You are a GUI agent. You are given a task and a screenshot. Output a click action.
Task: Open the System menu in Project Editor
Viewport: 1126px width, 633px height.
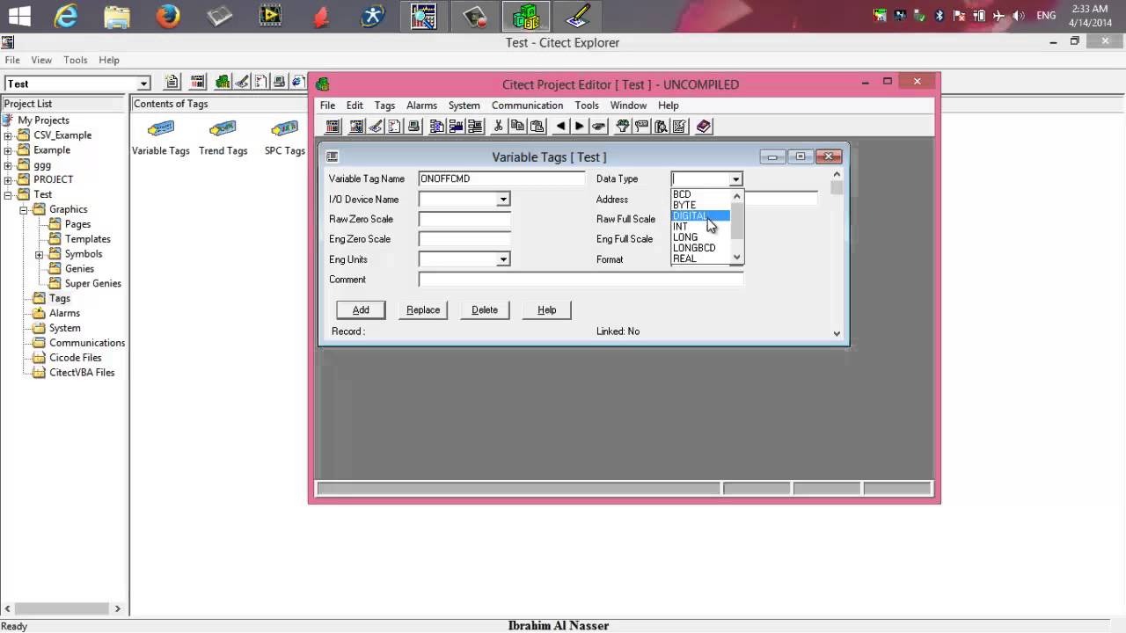point(464,105)
